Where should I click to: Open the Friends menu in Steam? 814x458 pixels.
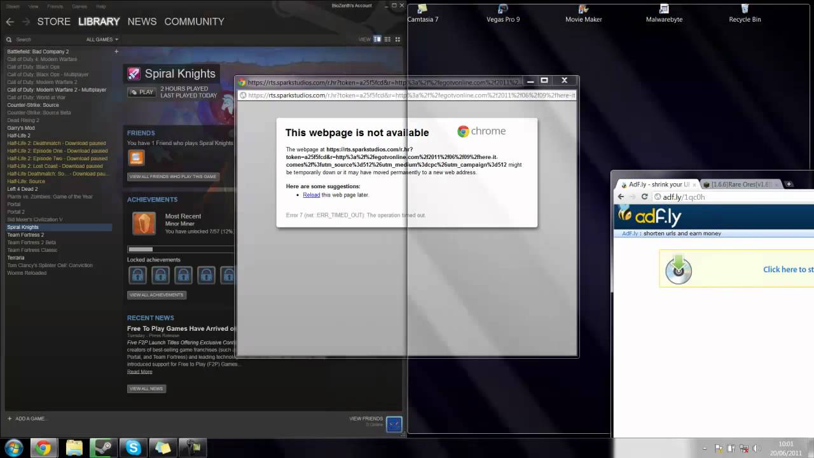pos(55,6)
